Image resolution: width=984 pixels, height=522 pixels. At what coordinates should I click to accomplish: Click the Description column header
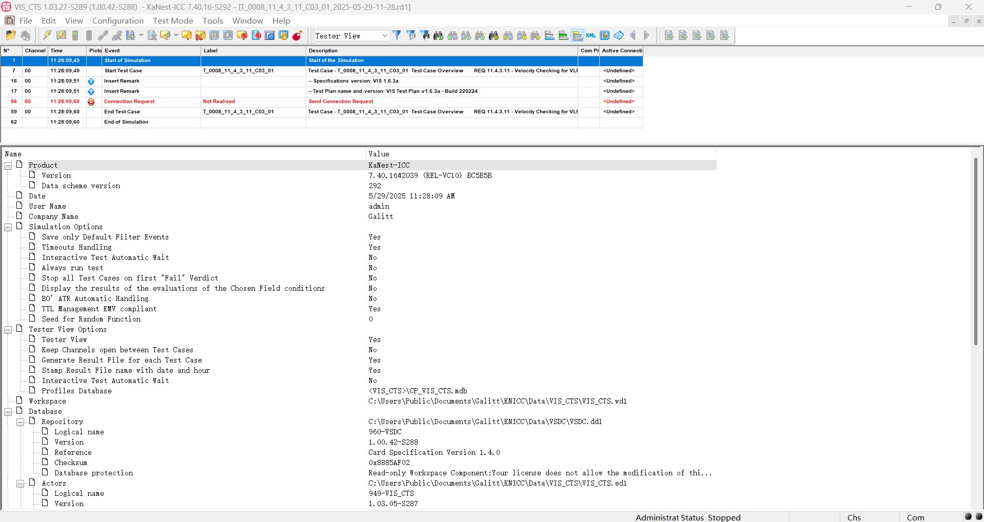click(x=323, y=50)
